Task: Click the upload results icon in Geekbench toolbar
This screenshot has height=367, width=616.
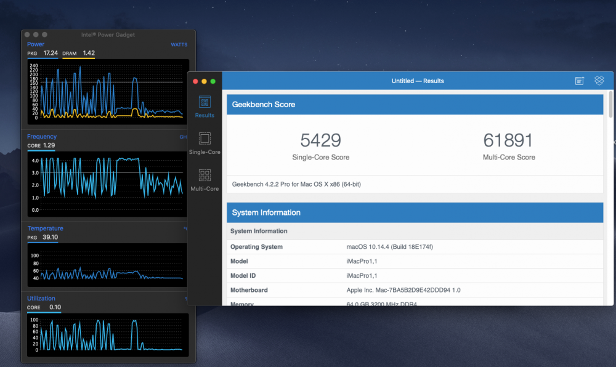Action: click(x=580, y=81)
